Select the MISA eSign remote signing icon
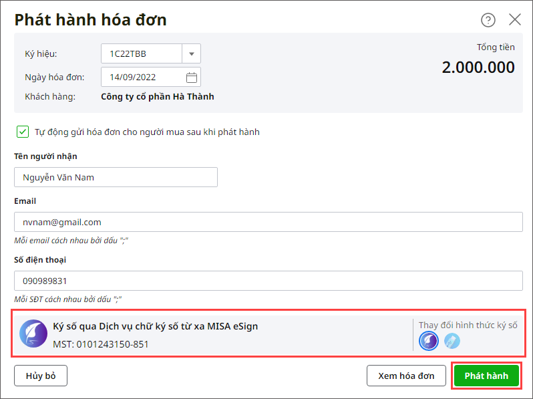This screenshot has height=399, width=533. 428,341
